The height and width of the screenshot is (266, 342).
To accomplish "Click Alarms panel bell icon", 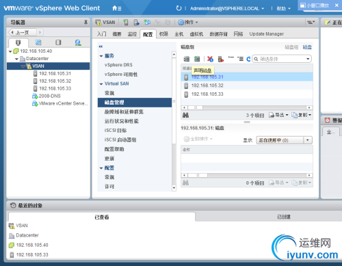I will tap(328, 120).
